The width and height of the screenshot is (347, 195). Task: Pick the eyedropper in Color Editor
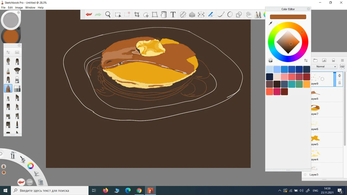coord(270,24)
